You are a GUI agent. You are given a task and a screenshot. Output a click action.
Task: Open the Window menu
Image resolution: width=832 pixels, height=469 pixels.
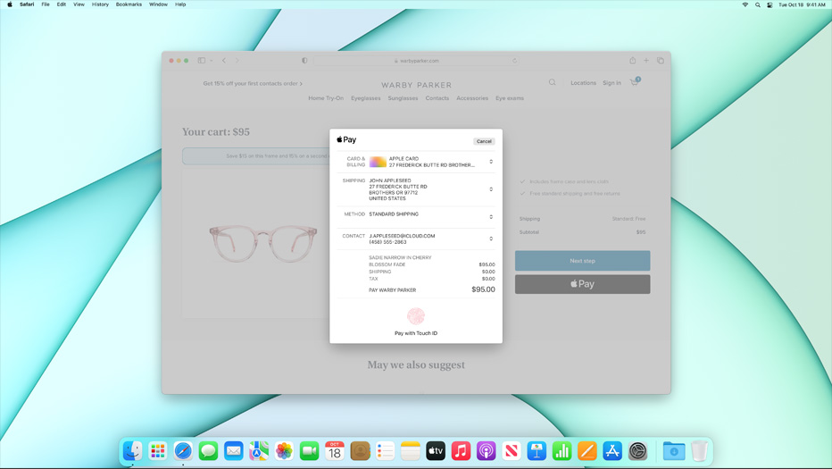[158, 4]
